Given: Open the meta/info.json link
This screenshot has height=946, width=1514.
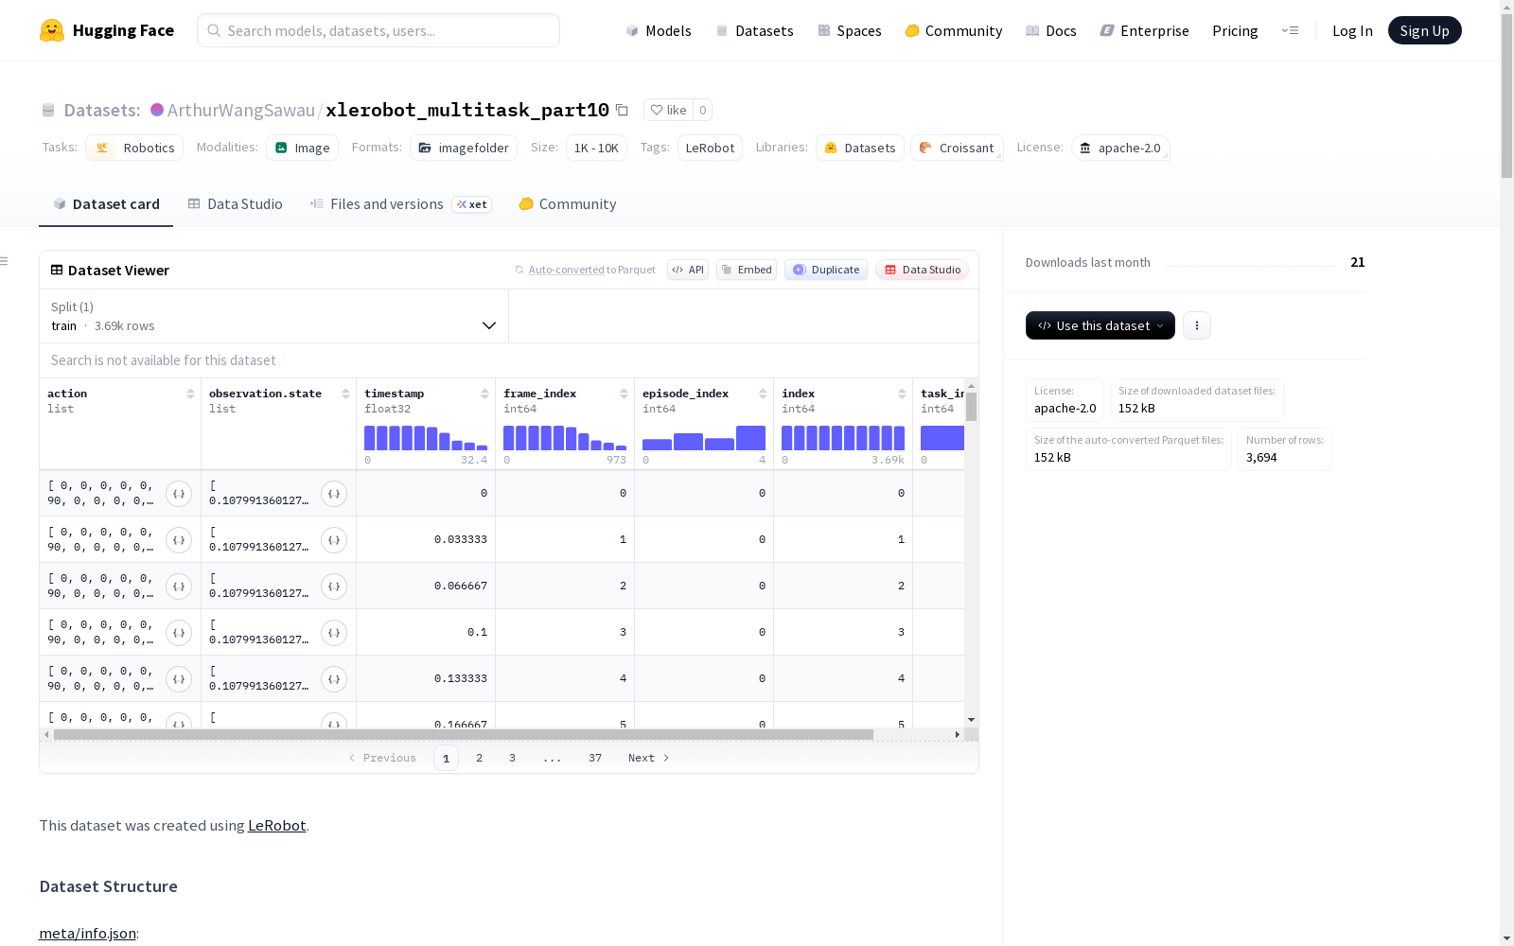Looking at the screenshot, I should click(88, 934).
